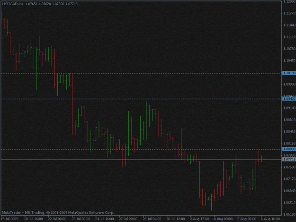Image resolution: width=296 pixels, height=222 pixels.
Task: Click the price axis label 1.07170
Action: coord(289,179)
